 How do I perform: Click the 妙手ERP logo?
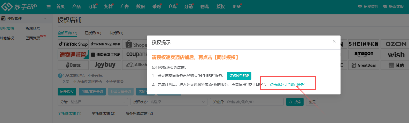click(19, 6)
